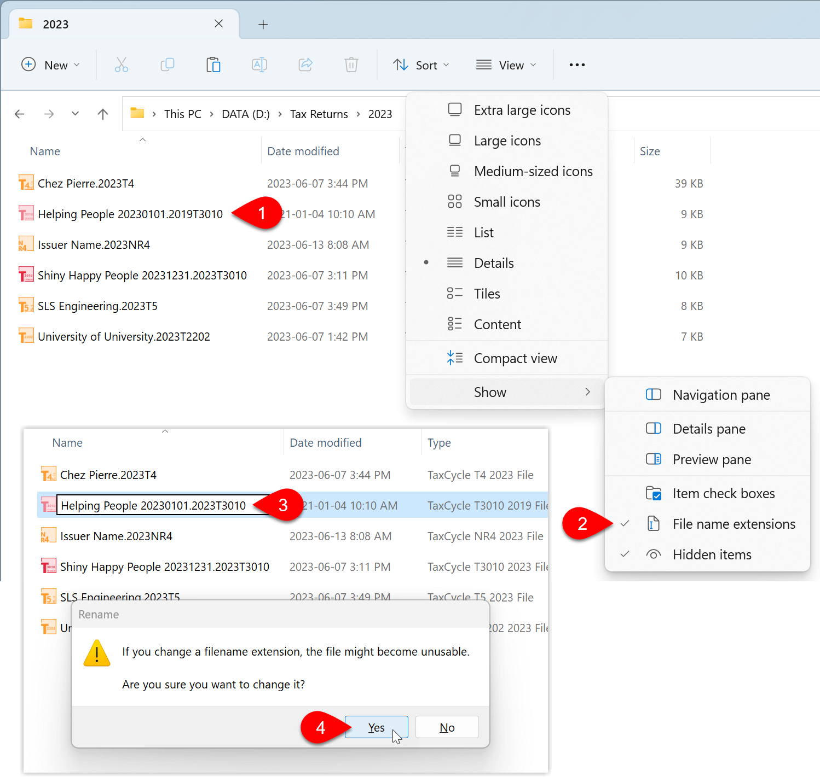Viewport: 820px width, 777px height.
Task: Select SLS Engineering.2023T5 file name in top list
Action: click(97, 306)
